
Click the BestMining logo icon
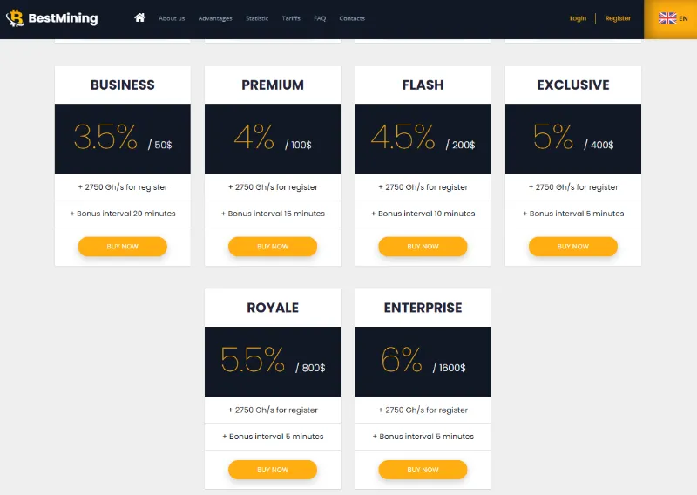click(x=15, y=18)
